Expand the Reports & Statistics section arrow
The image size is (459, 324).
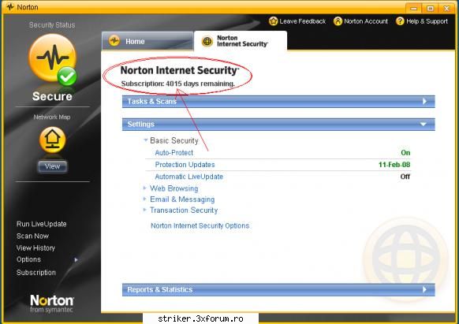click(x=424, y=289)
